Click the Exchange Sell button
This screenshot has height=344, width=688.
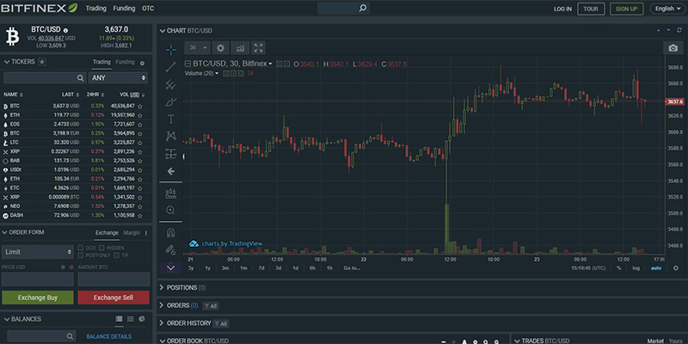click(114, 298)
